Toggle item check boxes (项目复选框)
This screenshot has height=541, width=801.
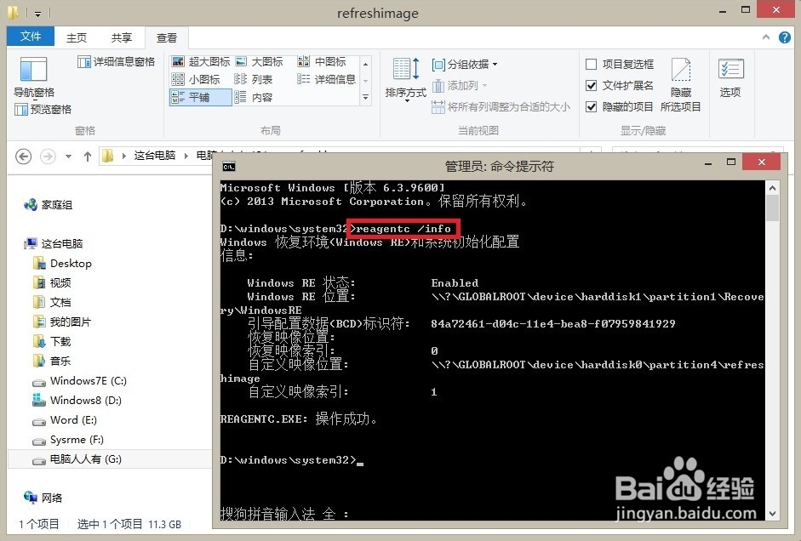coord(620,65)
